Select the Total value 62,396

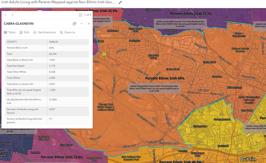53,54
